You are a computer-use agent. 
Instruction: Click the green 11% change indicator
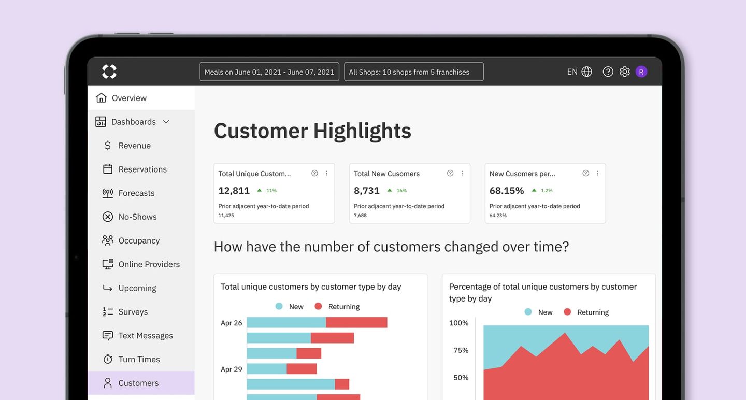coord(267,190)
